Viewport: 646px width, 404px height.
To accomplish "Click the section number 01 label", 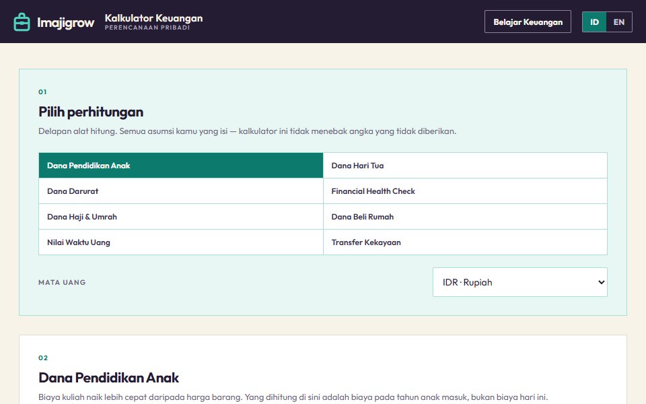I will (42, 92).
